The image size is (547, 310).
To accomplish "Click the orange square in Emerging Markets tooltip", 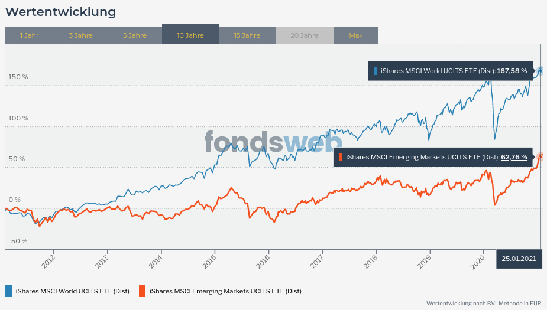I will [x=341, y=158].
